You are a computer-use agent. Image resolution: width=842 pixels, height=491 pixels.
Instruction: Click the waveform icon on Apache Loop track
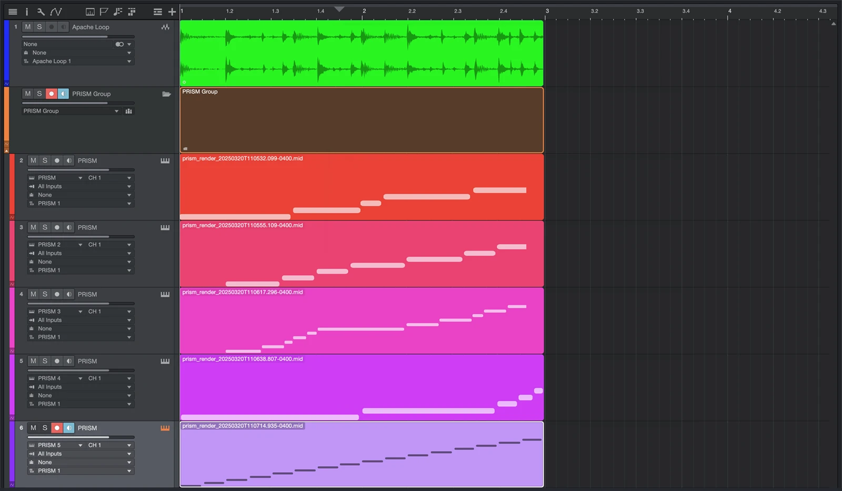pos(165,27)
